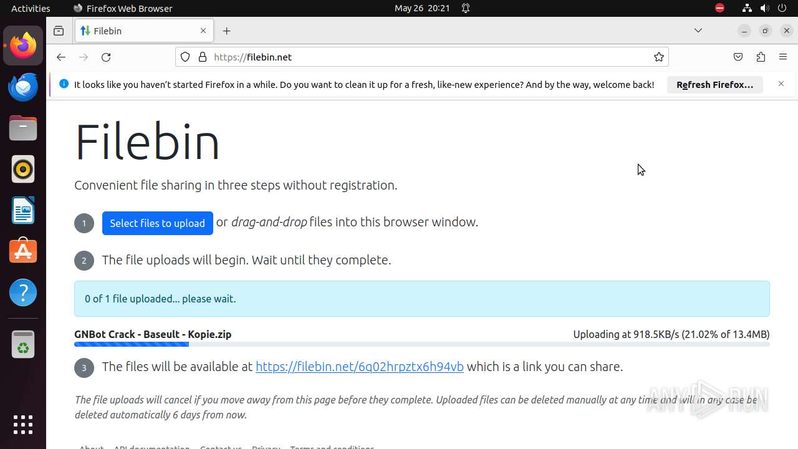The width and height of the screenshot is (798, 449).
Task: Click Select files to upload
Action: (158, 223)
